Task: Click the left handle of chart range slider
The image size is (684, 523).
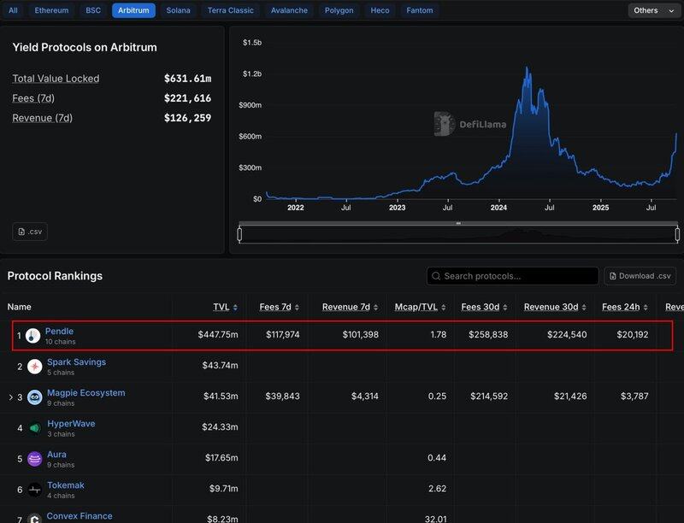Action: point(239,234)
